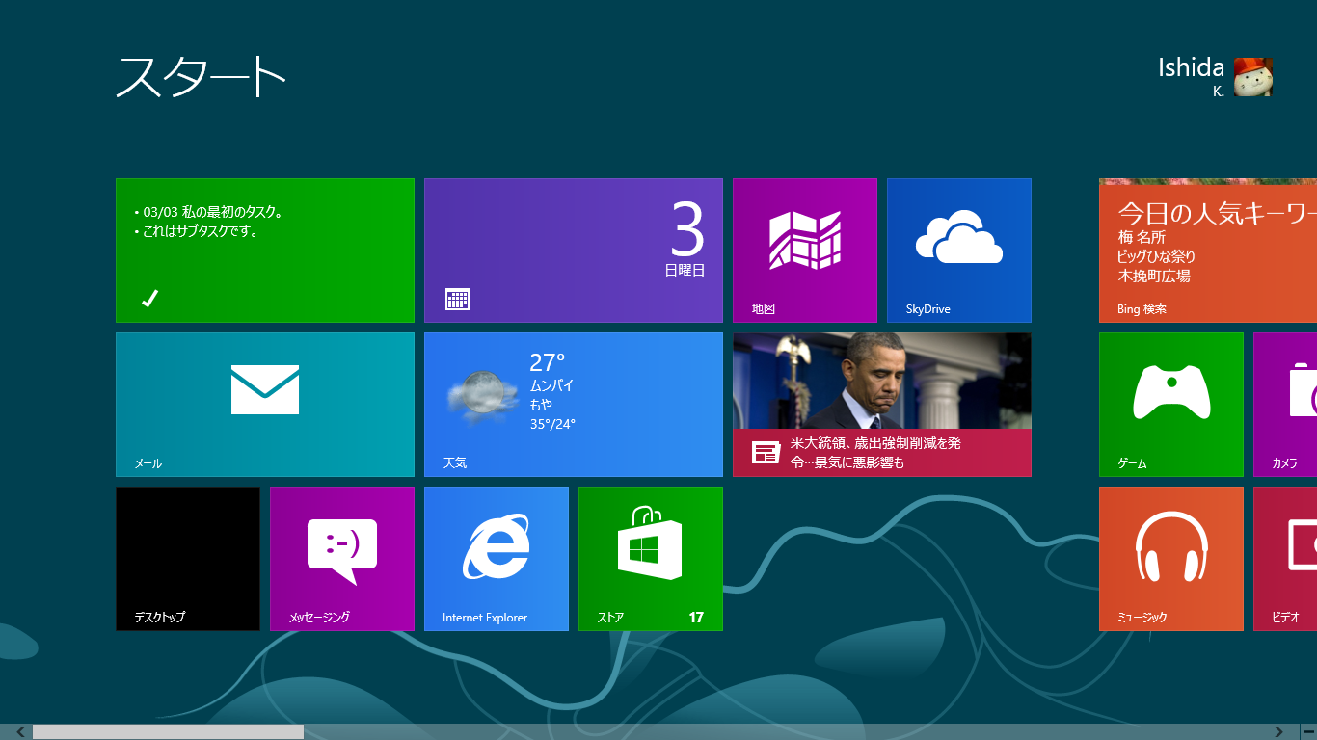The height and width of the screenshot is (740, 1317).
Task: Open the Calendar tile showing 3 日曜日
Action: pyautogui.click(x=574, y=251)
